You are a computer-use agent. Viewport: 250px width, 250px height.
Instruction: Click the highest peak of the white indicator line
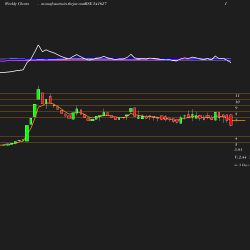click(38, 45)
